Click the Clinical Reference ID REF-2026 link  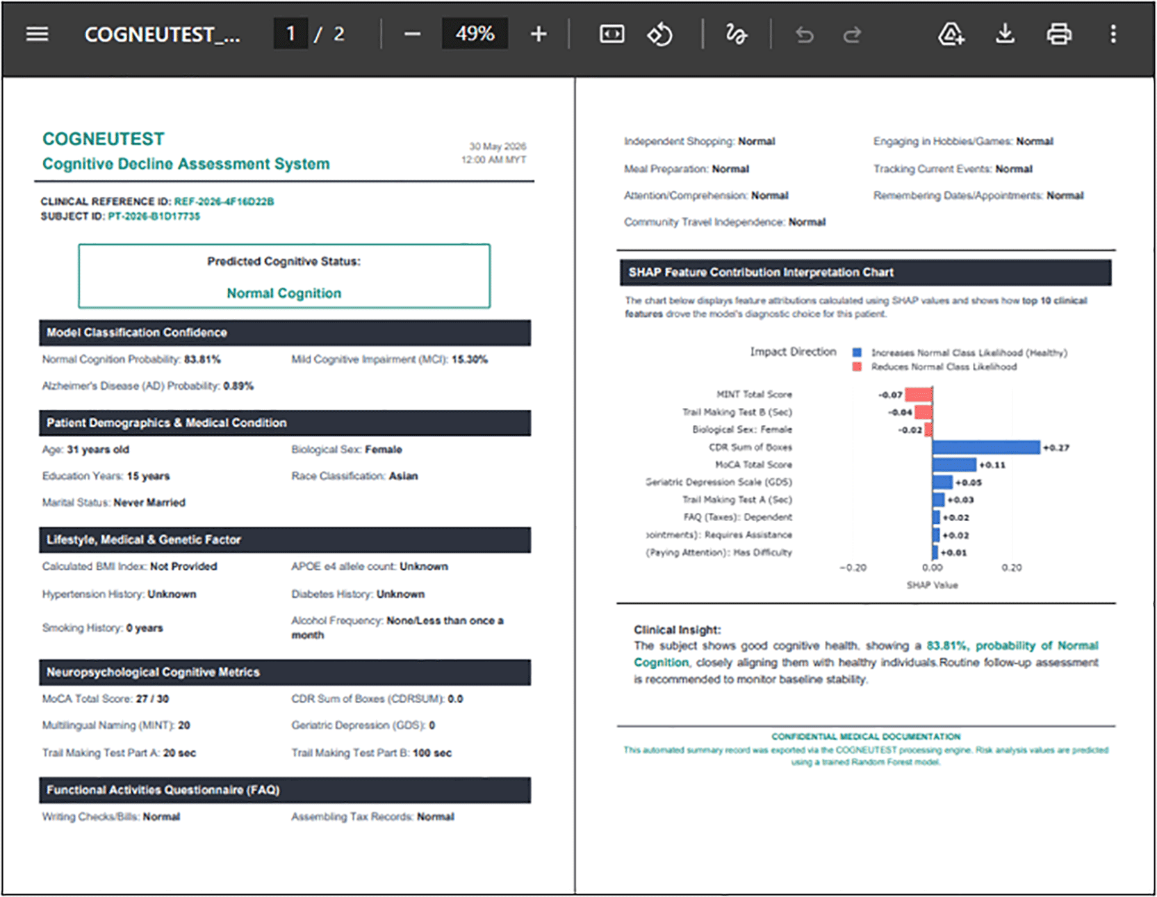pyautogui.click(x=224, y=201)
